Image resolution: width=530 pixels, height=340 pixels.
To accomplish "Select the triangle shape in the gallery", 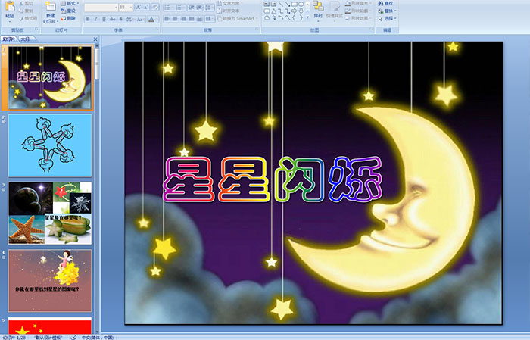I will click(x=274, y=11).
